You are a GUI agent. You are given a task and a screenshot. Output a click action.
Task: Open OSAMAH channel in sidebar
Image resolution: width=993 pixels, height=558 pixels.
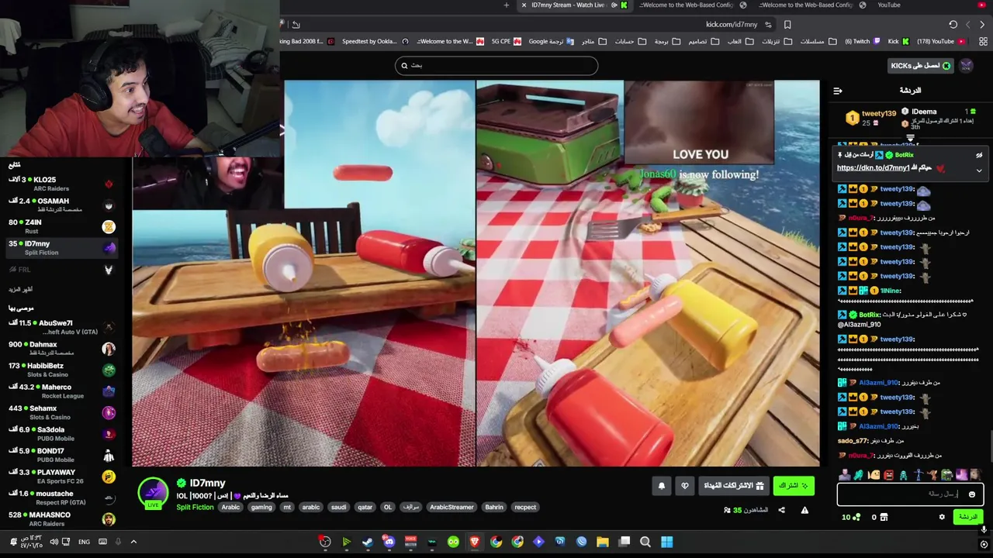coord(61,205)
